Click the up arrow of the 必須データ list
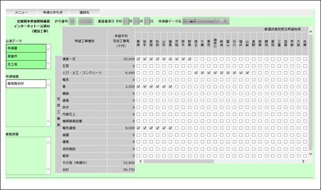 49,49
